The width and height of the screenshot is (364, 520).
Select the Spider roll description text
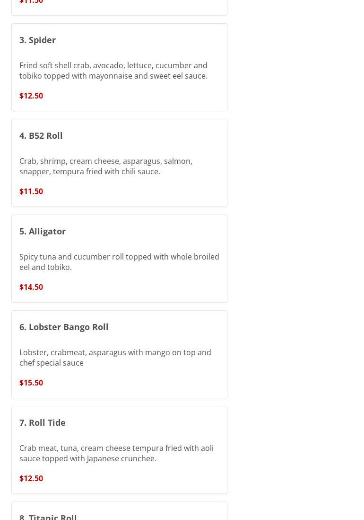tap(113, 70)
